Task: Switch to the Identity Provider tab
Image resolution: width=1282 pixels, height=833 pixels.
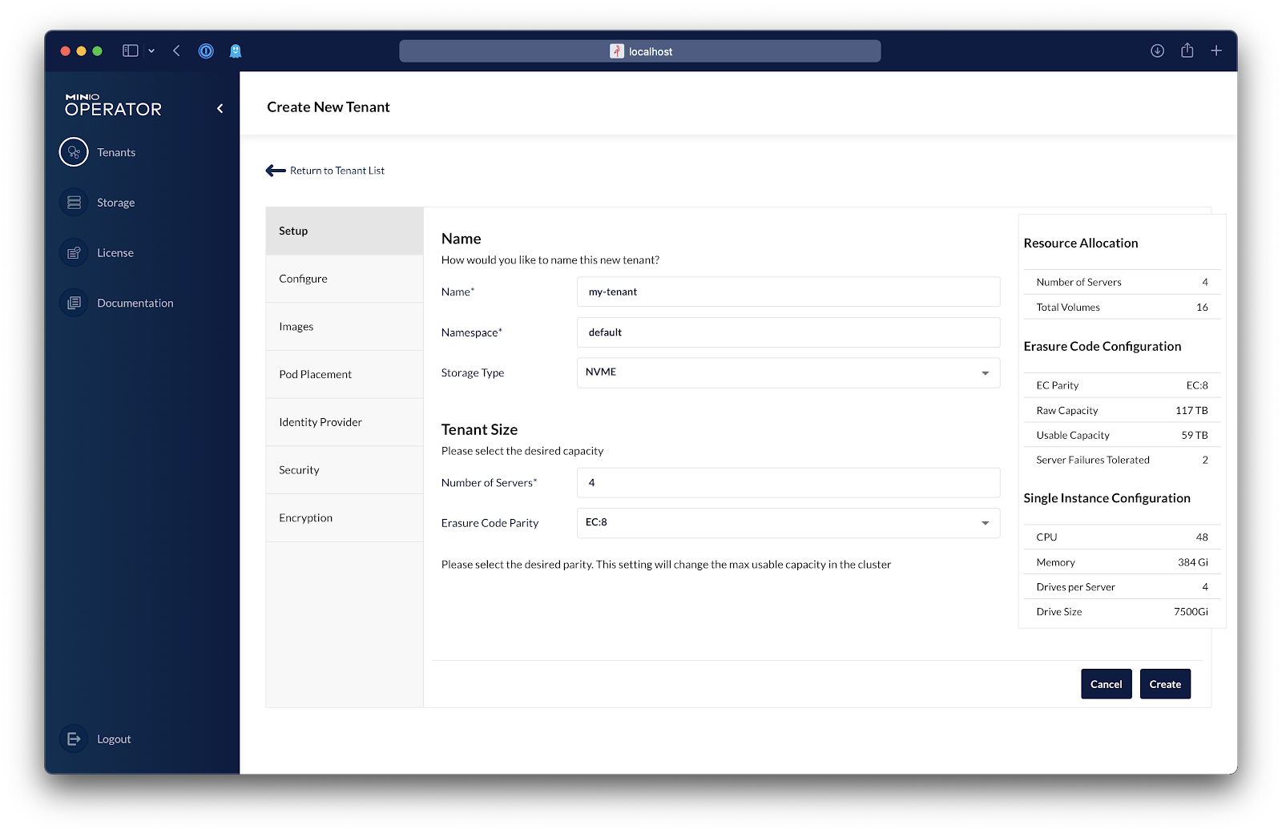Action: (320, 422)
